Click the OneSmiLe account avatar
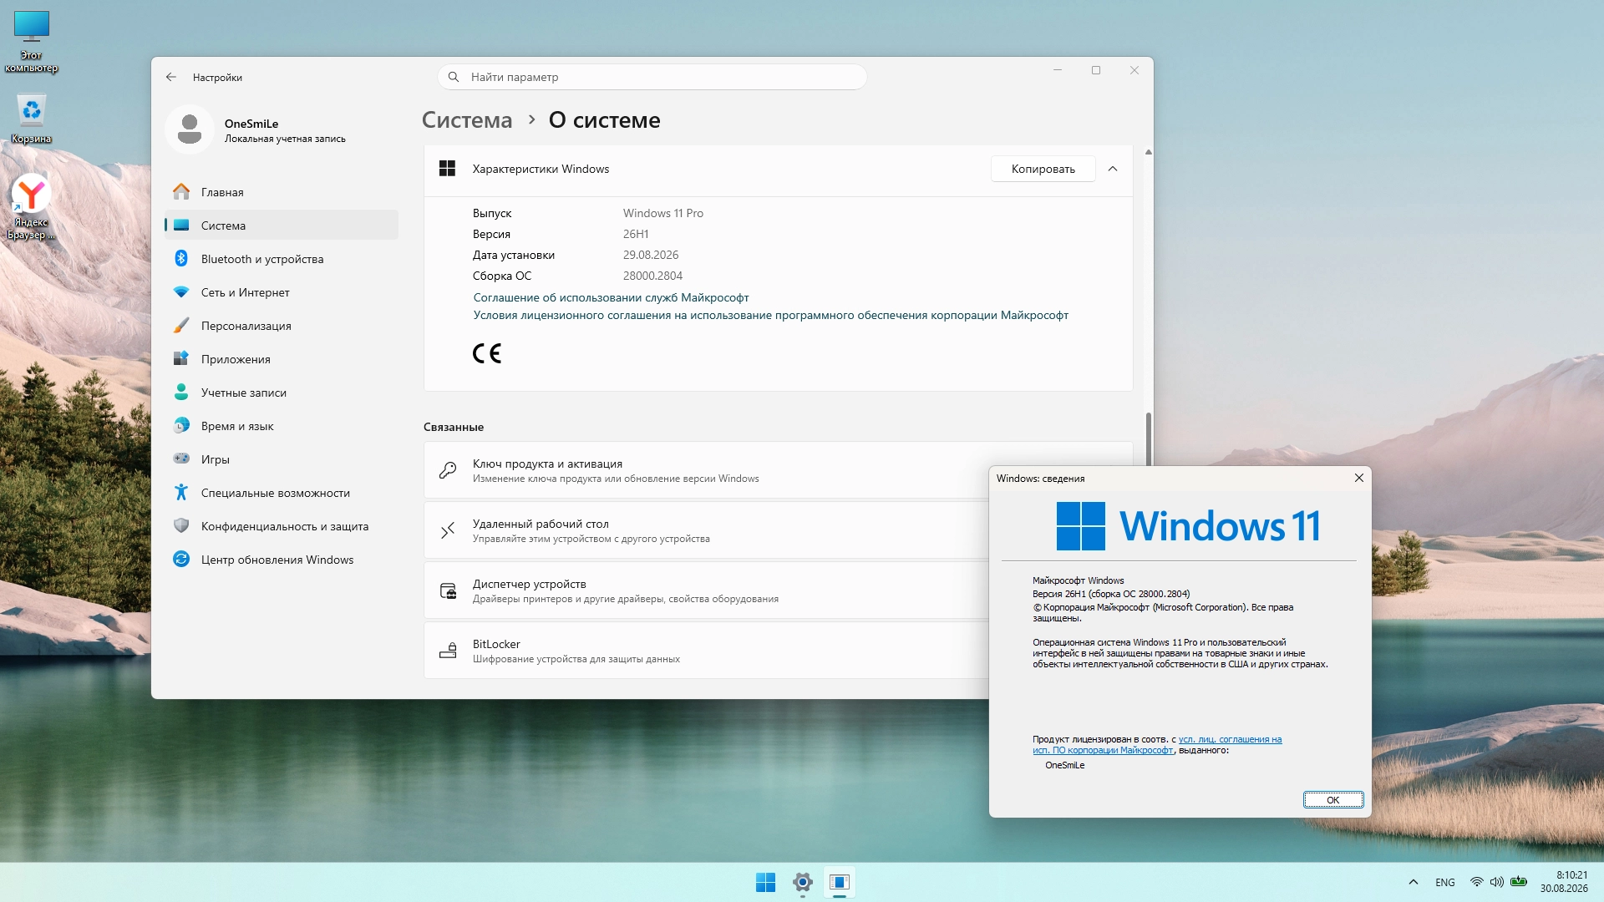The height and width of the screenshot is (902, 1604). pyautogui.click(x=190, y=129)
